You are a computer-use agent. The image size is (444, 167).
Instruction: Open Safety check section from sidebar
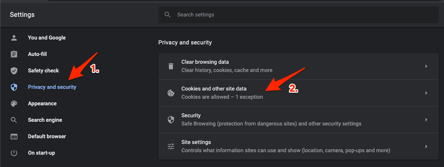click(x=43, y=71)
